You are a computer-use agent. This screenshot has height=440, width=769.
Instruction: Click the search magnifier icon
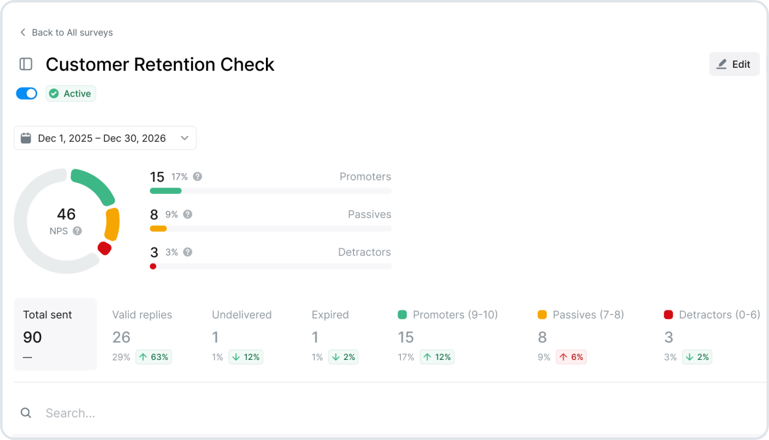click(26, 413)
